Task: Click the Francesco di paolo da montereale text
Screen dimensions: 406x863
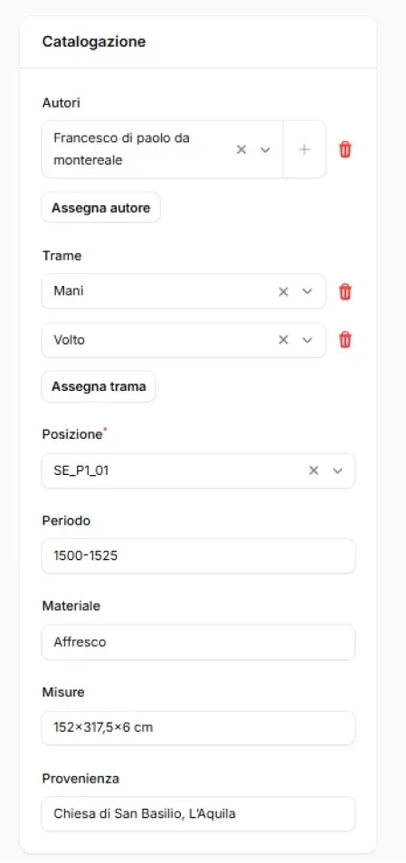Action: click(121, 149)
